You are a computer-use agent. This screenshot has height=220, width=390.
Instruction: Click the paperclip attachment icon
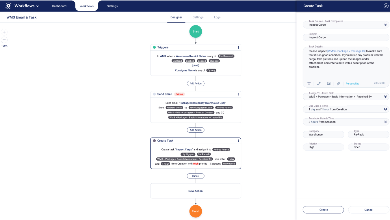(x=339, y=84)
